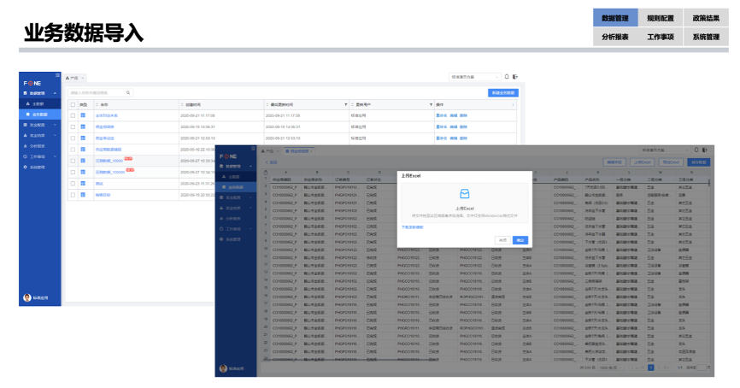
Task: Click the 新建业务数据 button
Action: (503, 93)
